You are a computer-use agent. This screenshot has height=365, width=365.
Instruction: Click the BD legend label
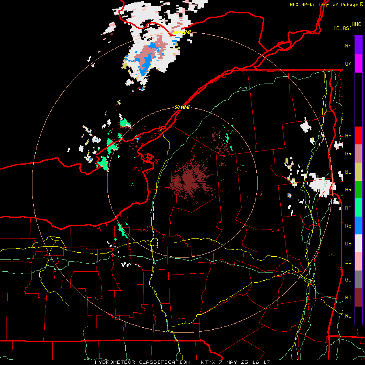click(348, 172)
